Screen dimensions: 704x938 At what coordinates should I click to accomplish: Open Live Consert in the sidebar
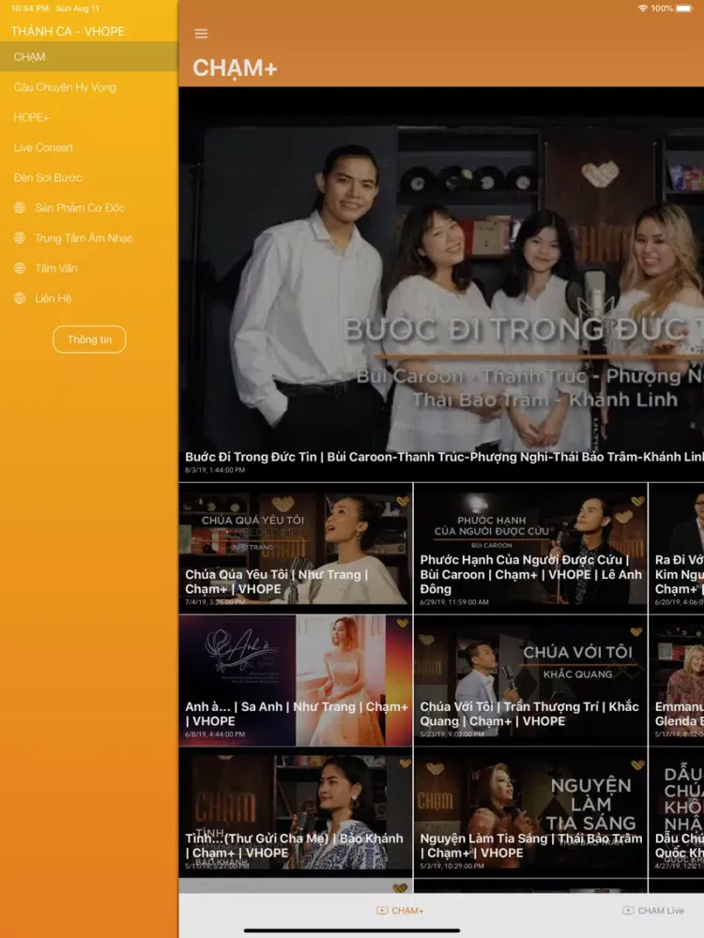click(x=88, y=147)
